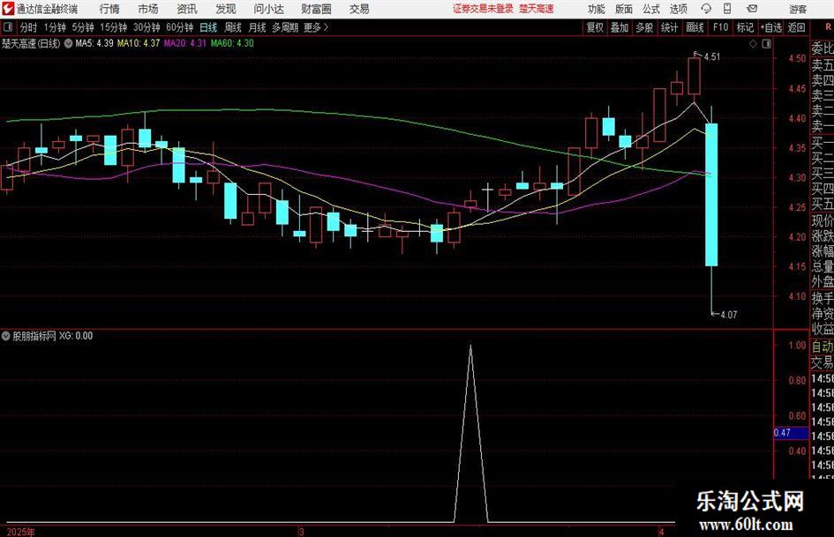The height and width of the screenshot is (537, 834).
Task: Click the 返回 back button
Action: (x=796, y=27)
